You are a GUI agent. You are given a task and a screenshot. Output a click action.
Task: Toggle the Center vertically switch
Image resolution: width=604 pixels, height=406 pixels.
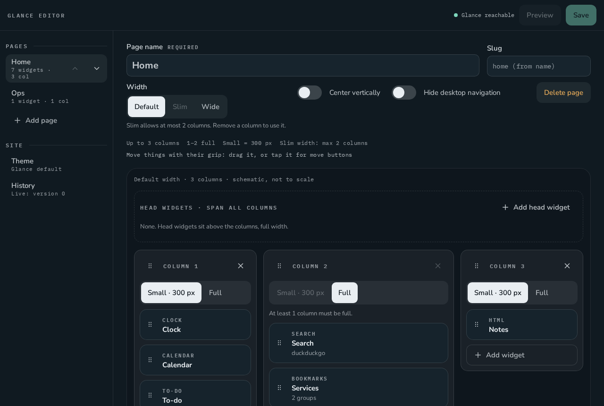(x=310, y=93)
